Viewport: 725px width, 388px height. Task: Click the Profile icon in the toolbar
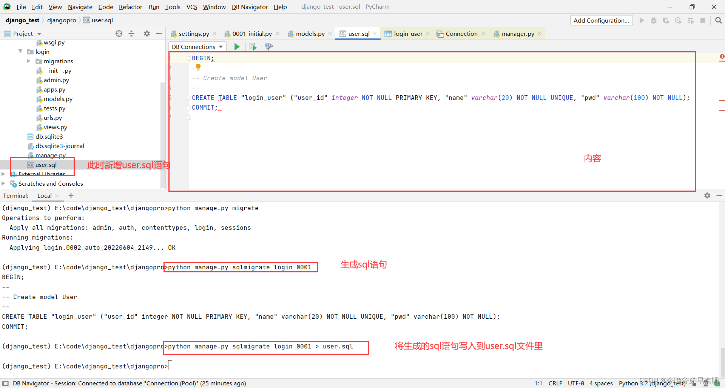pyautogui.click(x=678, y=20)
